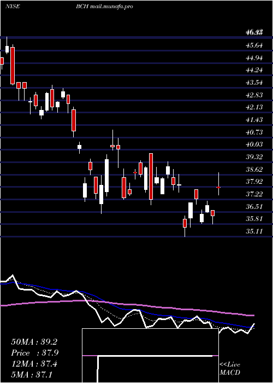The height and width of the screenshot is (383, 273).
Task: Click the 39.32 price axis label
Action: tap(254, 157)
